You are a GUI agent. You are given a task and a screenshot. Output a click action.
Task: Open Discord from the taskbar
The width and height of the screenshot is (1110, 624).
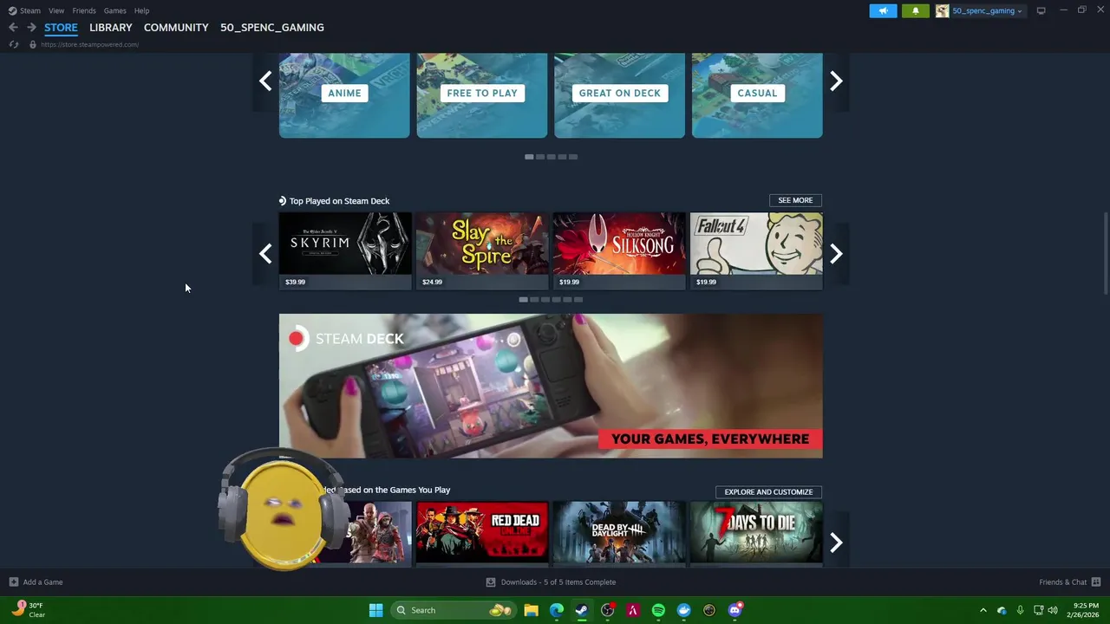tap(735, 610)
